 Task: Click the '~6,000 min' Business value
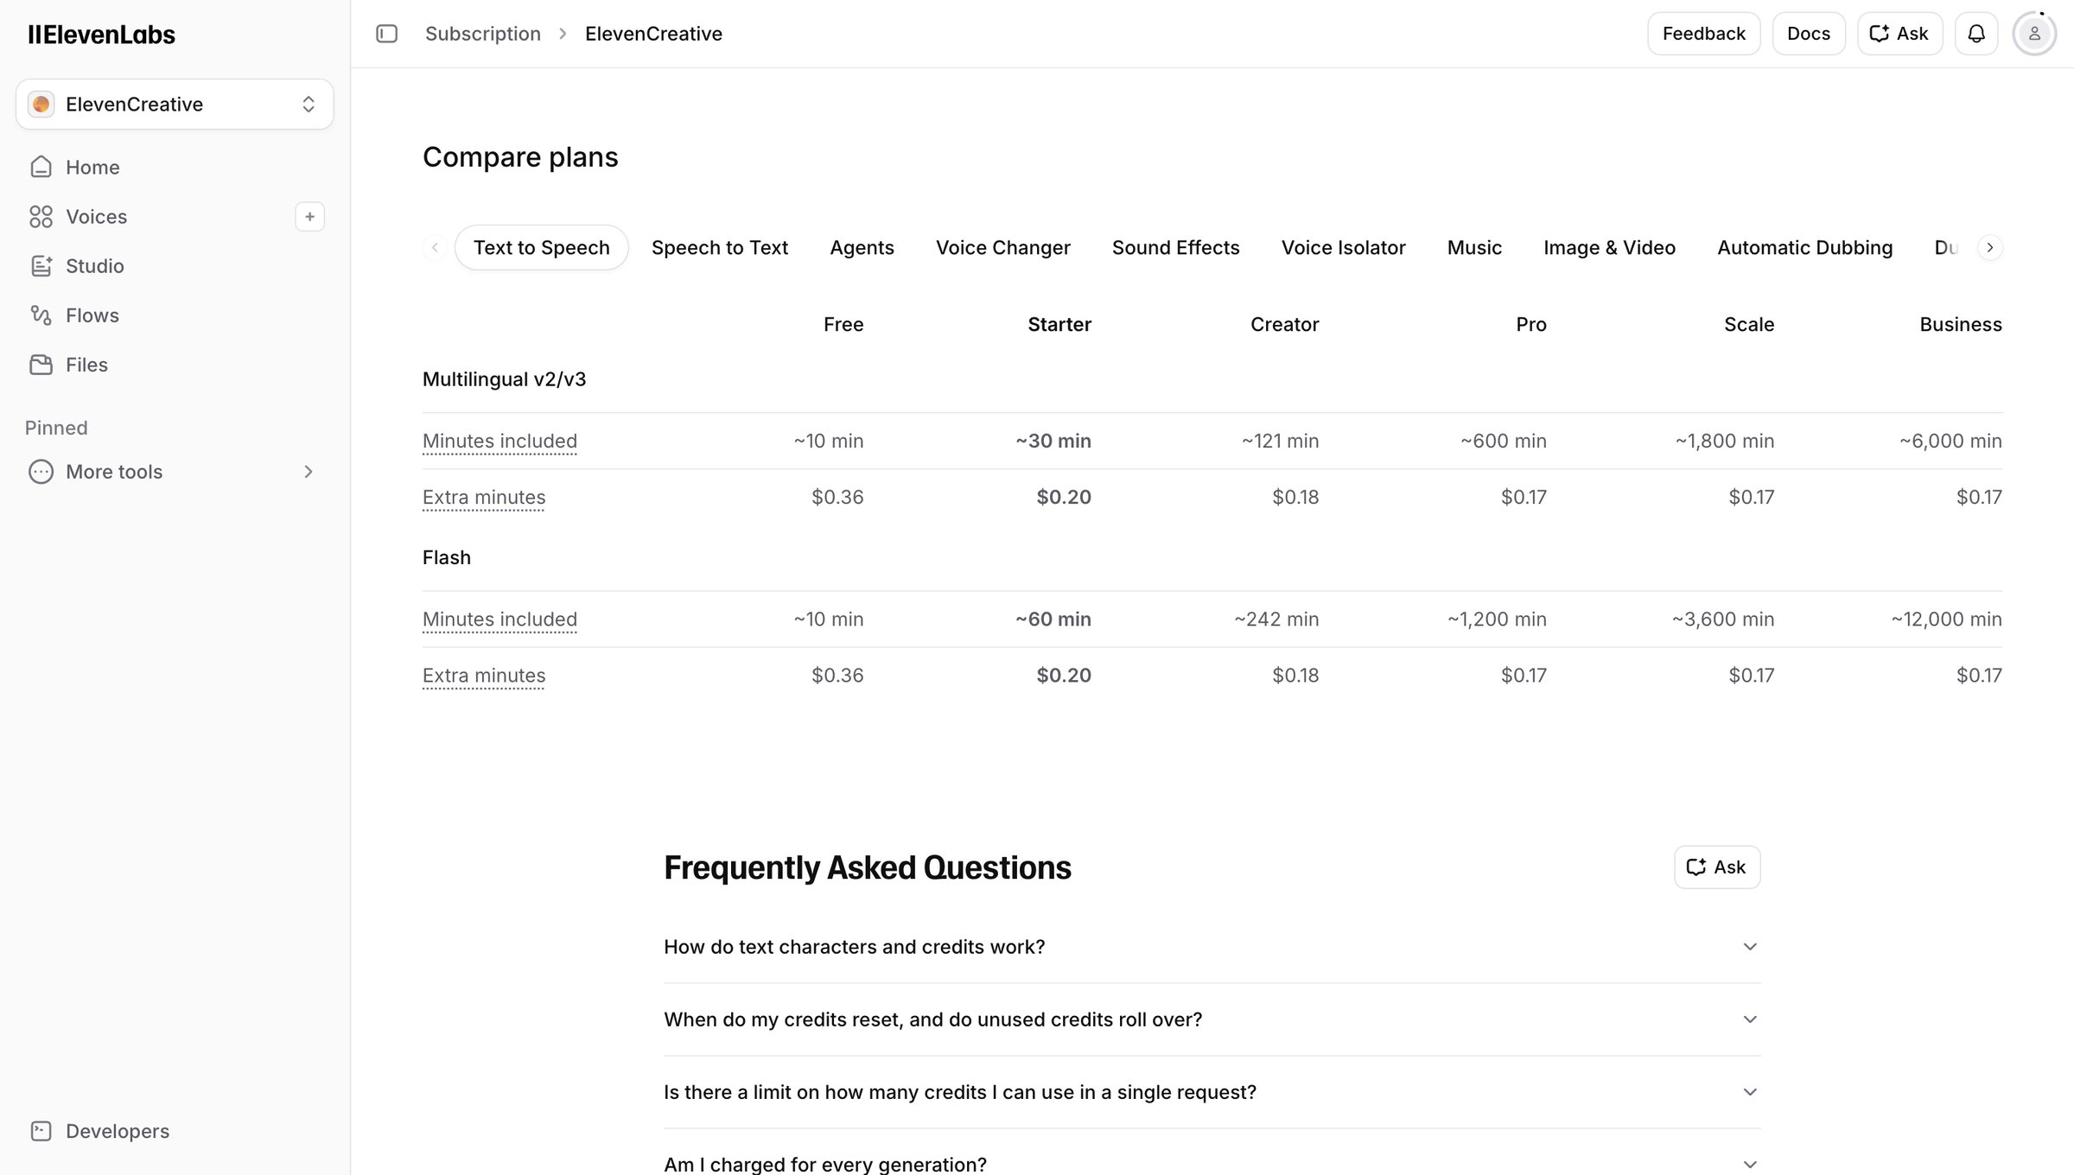click(1950, 441)
